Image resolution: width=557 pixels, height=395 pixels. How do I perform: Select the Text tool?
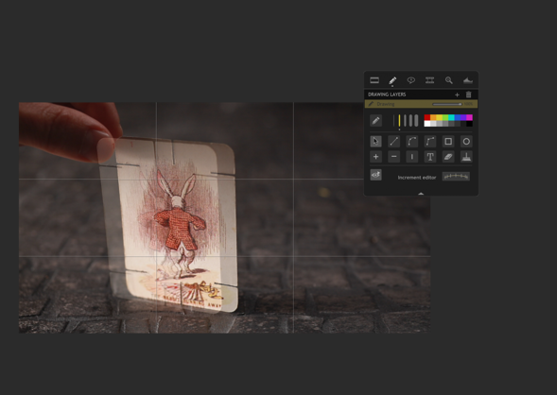click(x=430, y=157)
